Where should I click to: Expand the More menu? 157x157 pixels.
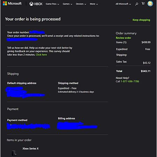[x=94, y=4]
